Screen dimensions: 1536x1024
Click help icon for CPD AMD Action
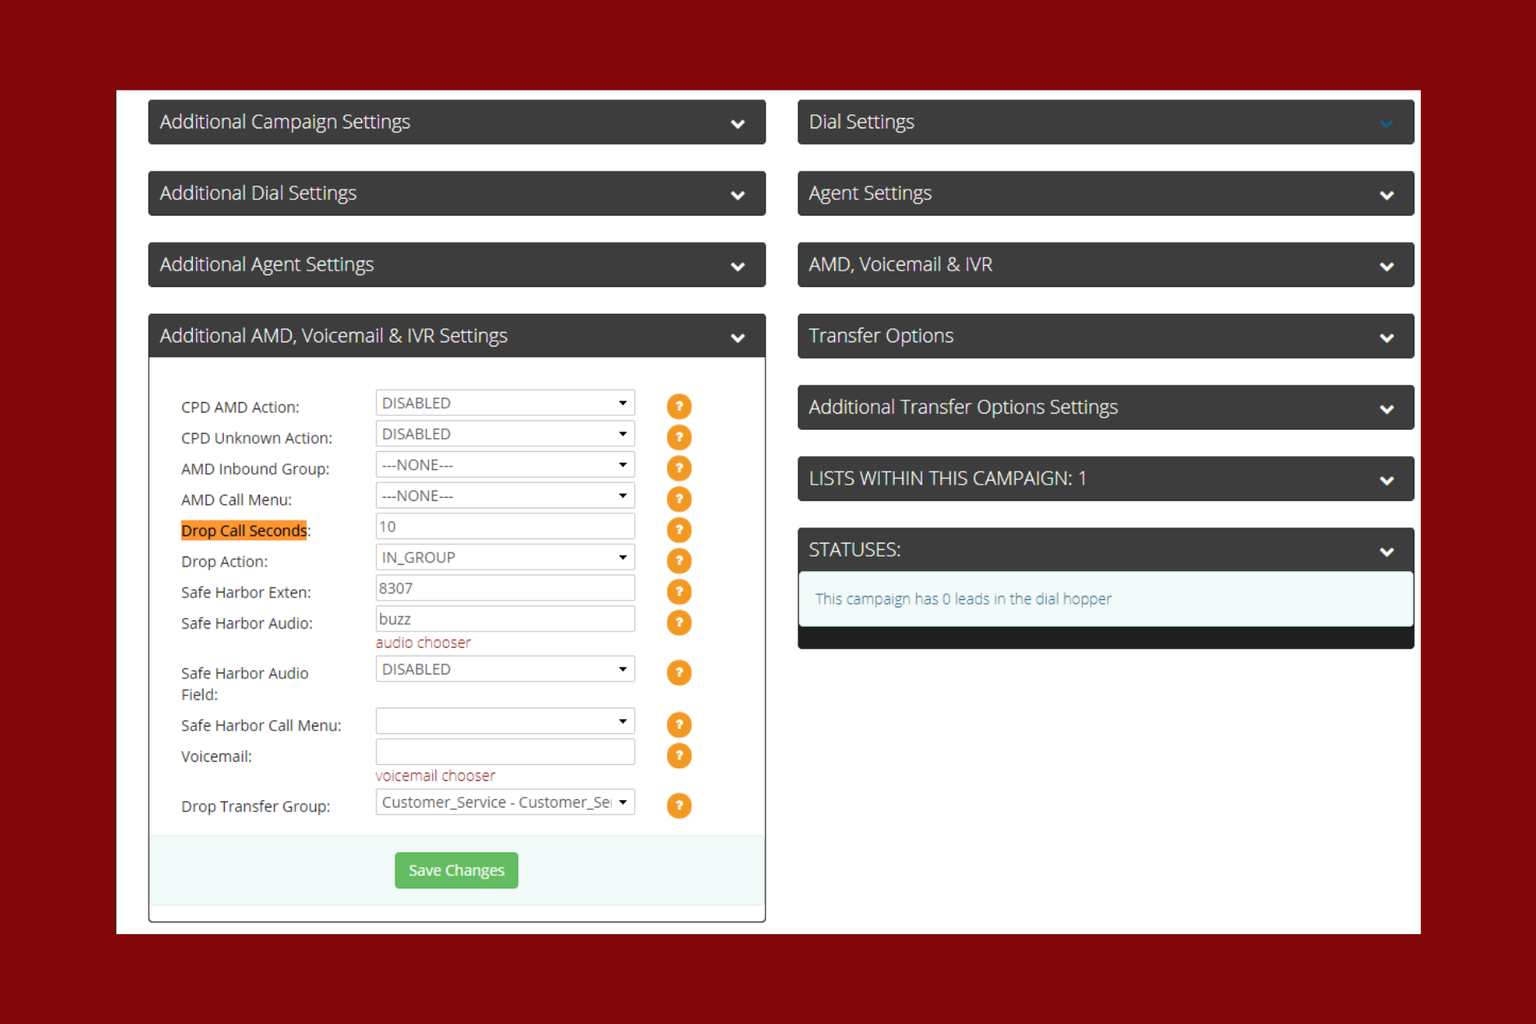tap(678, 406)
